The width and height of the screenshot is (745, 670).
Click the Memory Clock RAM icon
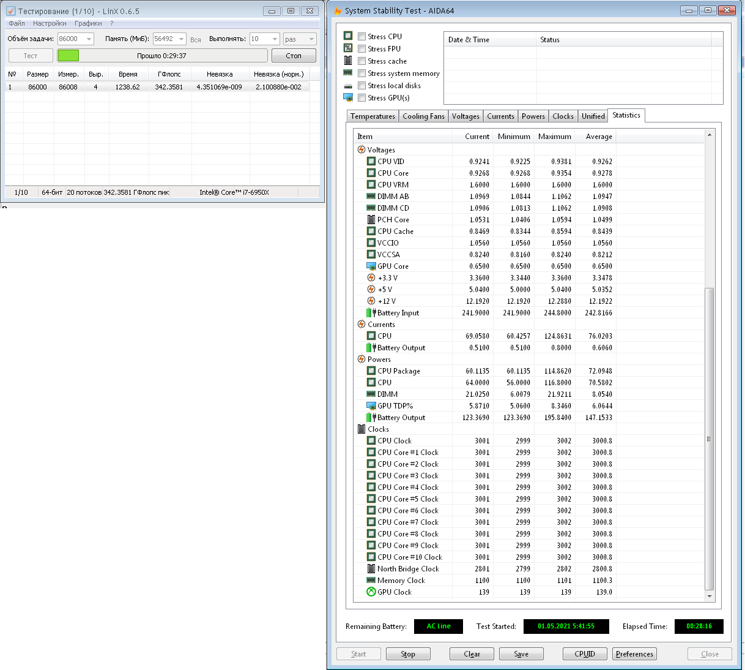pos(371,580)
